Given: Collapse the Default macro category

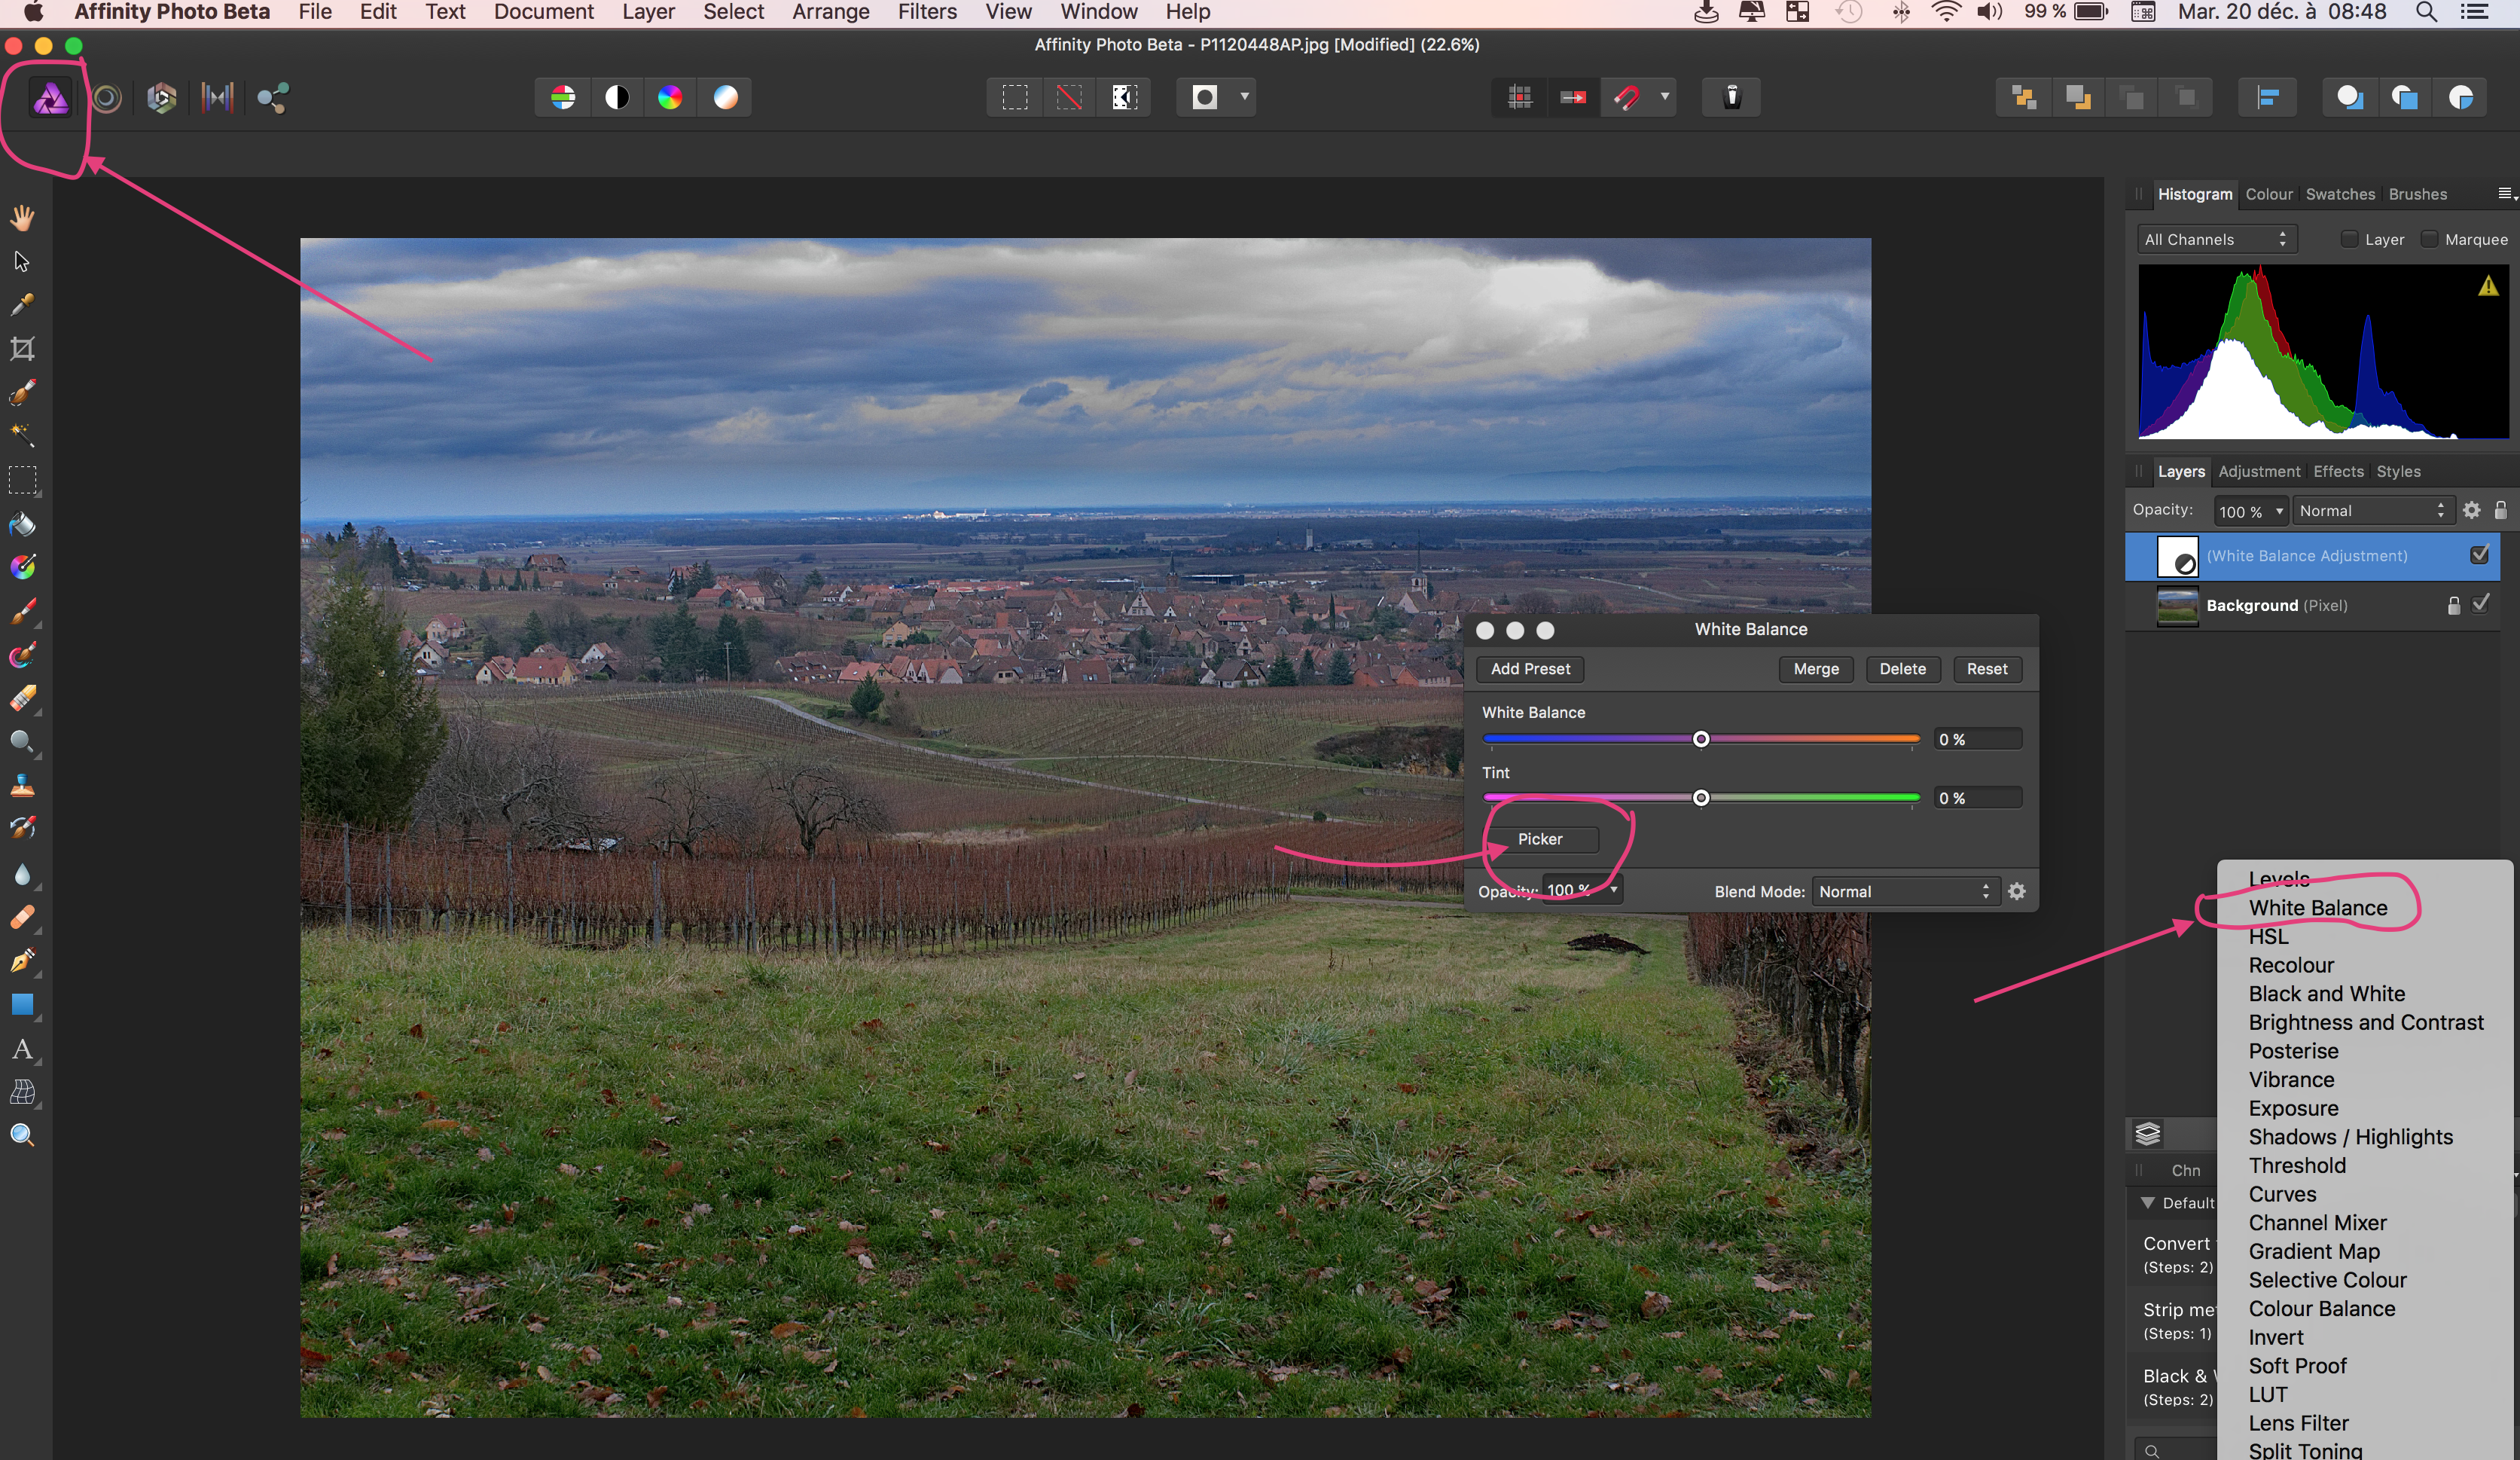Looking at the screenshot, I should coord(2147,1203).
